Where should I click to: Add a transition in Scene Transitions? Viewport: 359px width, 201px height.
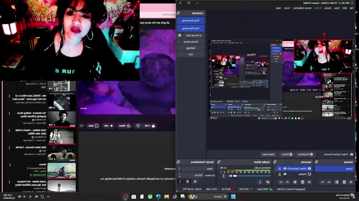195,181
